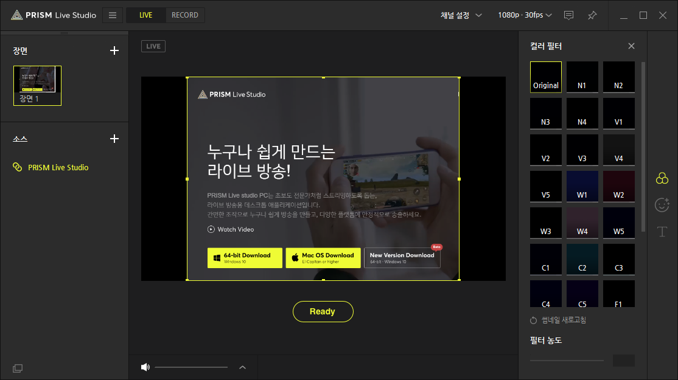The height and width of the screenshot is (380, 678).
Task: Switch to RECORD mode tab
Action: click(184, 15)
